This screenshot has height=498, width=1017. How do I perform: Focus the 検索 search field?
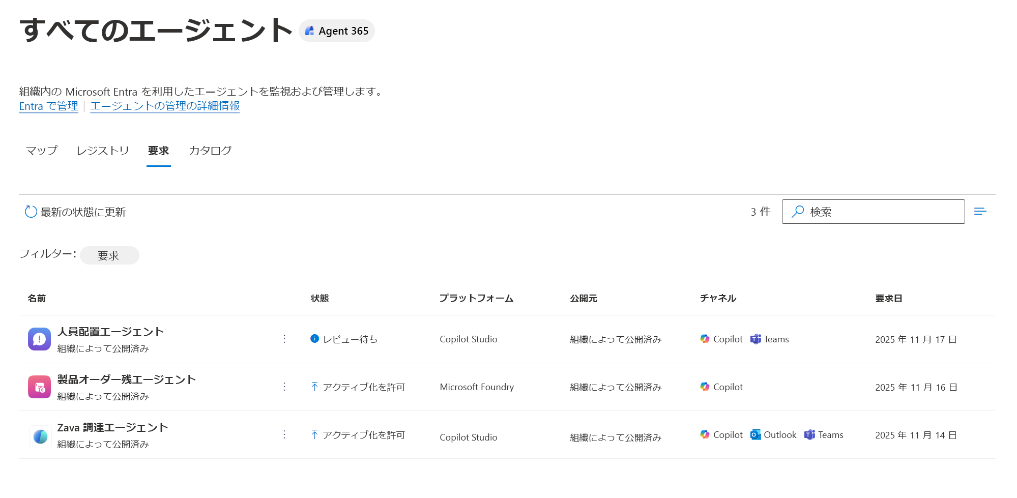tap(873, 212)
